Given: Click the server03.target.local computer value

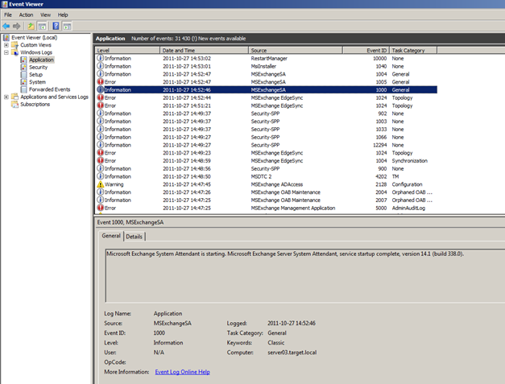Looking at the screenshot, I should tap(292, 353).
